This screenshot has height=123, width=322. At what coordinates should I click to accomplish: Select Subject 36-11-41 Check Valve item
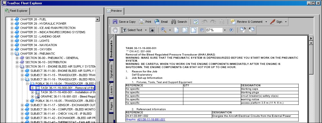(61, 114)
